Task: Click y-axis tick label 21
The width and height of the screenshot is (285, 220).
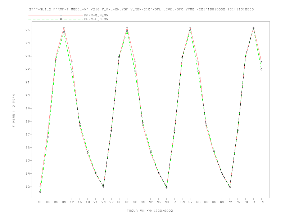Action: coord(27,82)
